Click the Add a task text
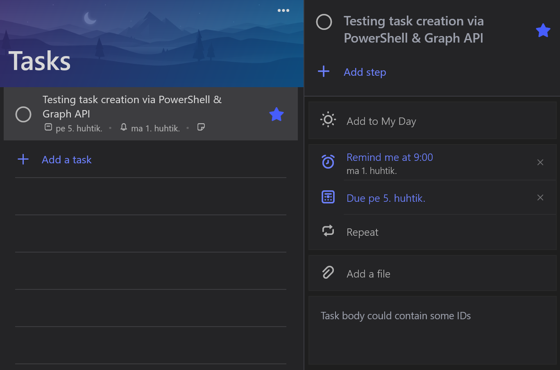The height and width of the screenshot is (370, 560). 67,160
